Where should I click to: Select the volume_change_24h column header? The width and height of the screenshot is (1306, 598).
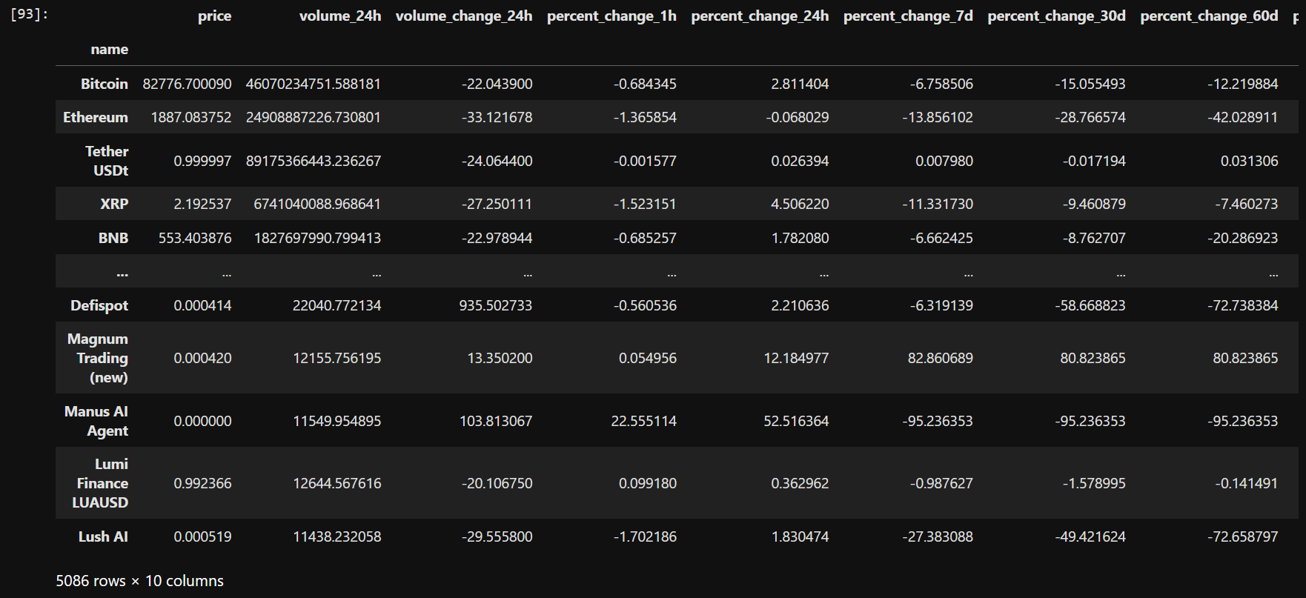[x=464, y=16]
